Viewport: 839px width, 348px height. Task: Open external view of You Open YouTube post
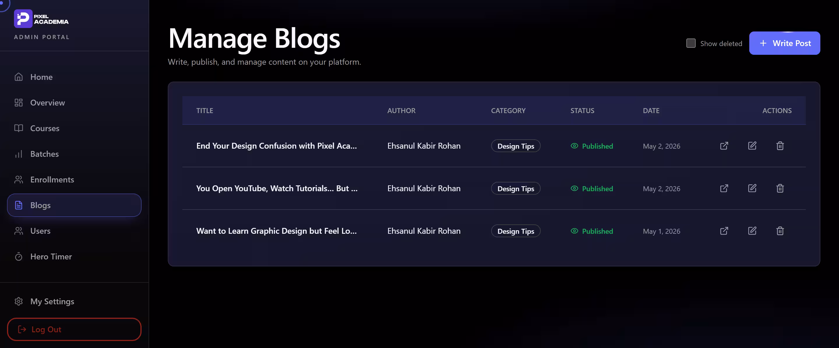point(724,188)
